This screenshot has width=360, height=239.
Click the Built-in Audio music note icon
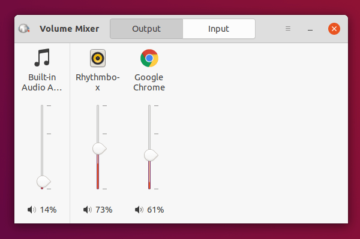point(42,58)
